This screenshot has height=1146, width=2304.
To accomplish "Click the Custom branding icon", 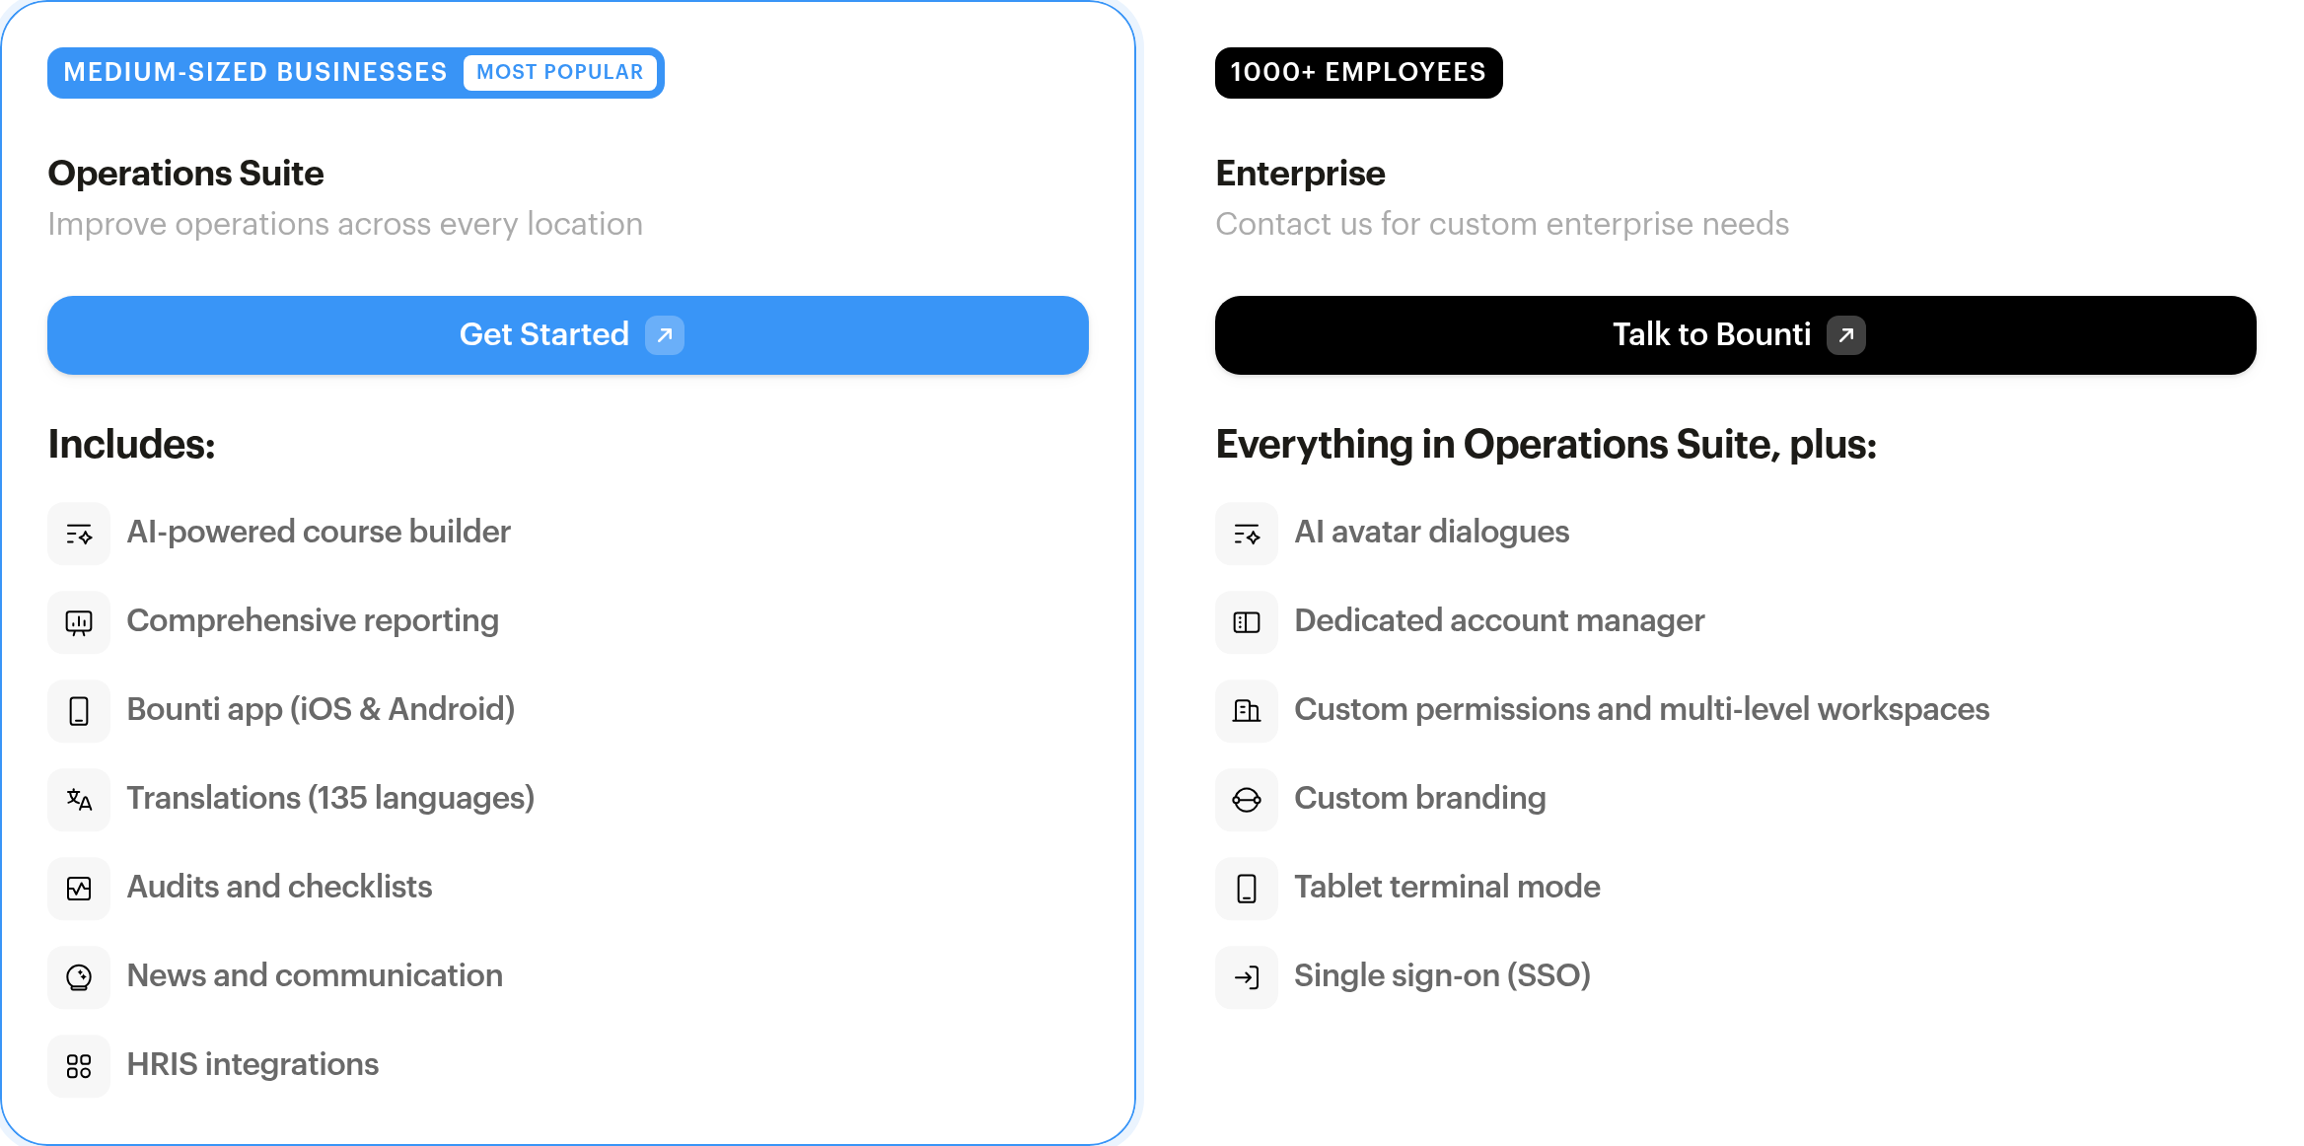I will pyautogui.click(x=1247, y=800).
